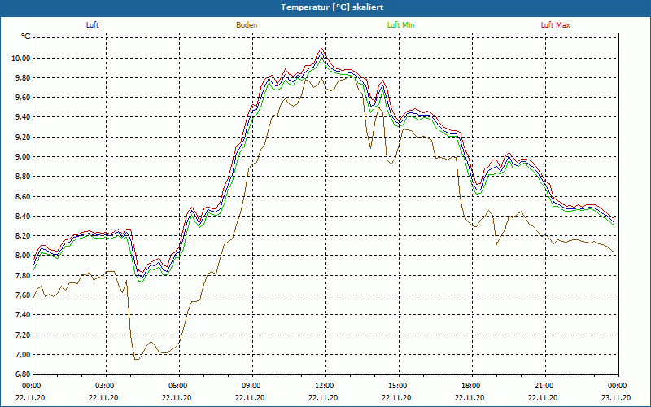Click the 9,00 Y-axis value
The width and height of the screenshot is (651, 407).
[x=24, y=156]
